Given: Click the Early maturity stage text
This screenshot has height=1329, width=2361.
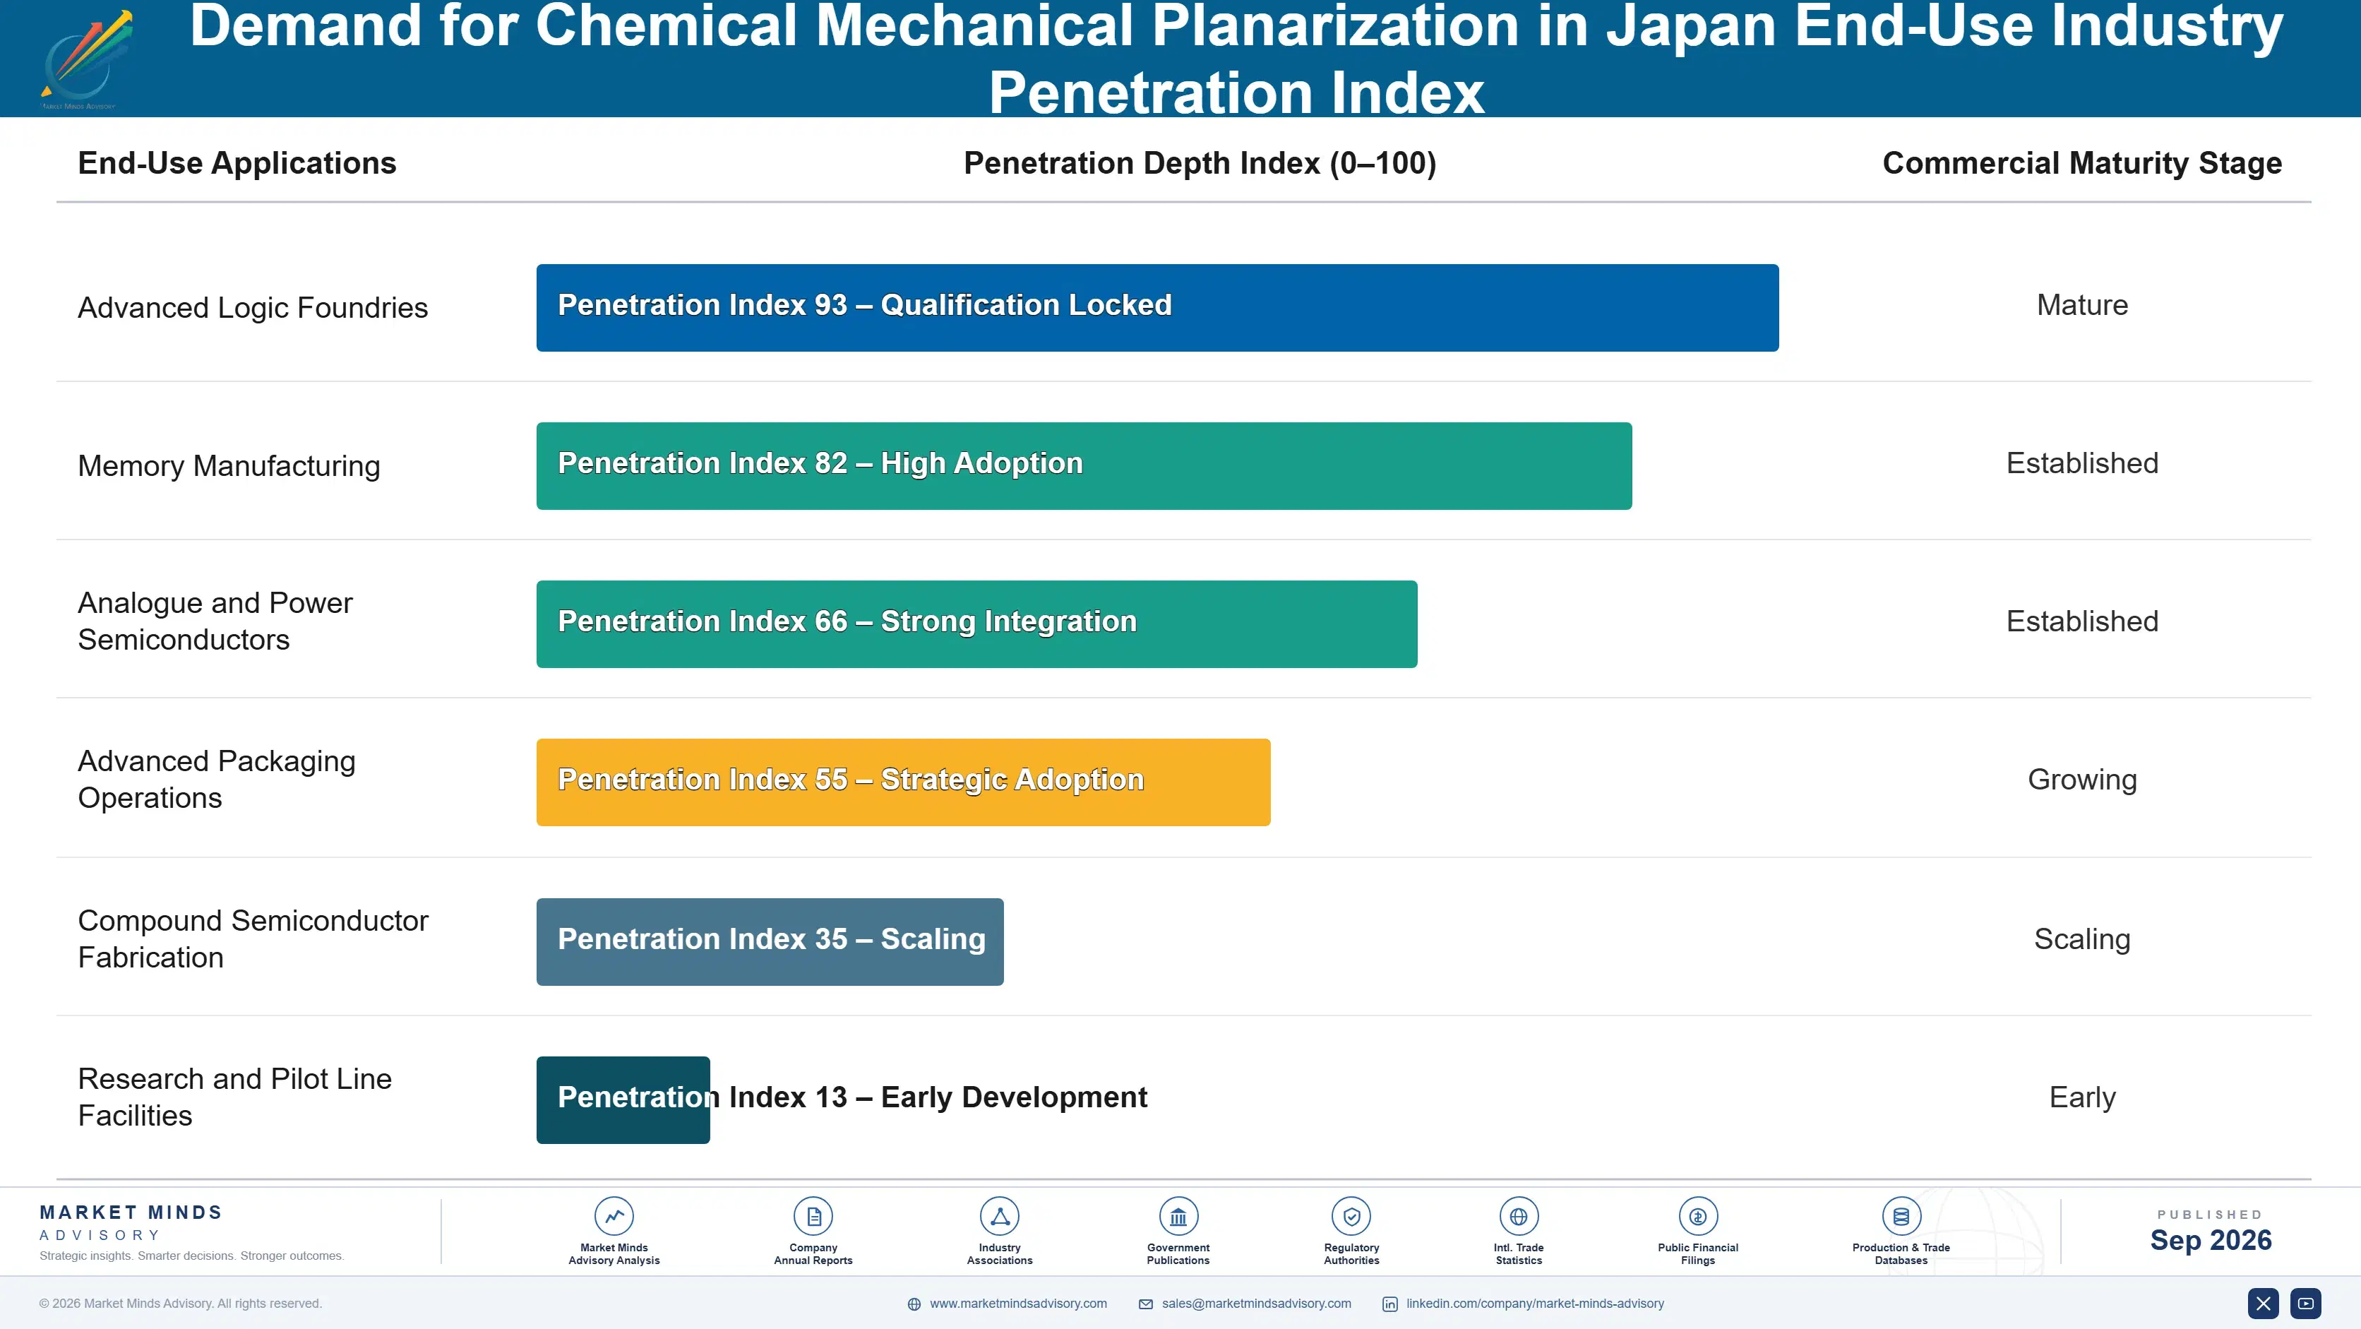Looking at the screenshot, I should [2082, 1098].
